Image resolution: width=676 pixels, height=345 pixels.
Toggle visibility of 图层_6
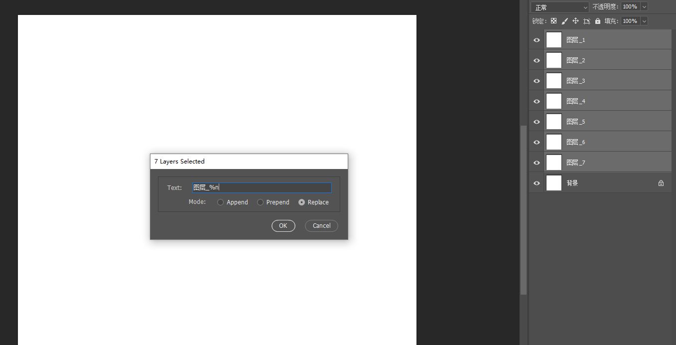[537, 142]
